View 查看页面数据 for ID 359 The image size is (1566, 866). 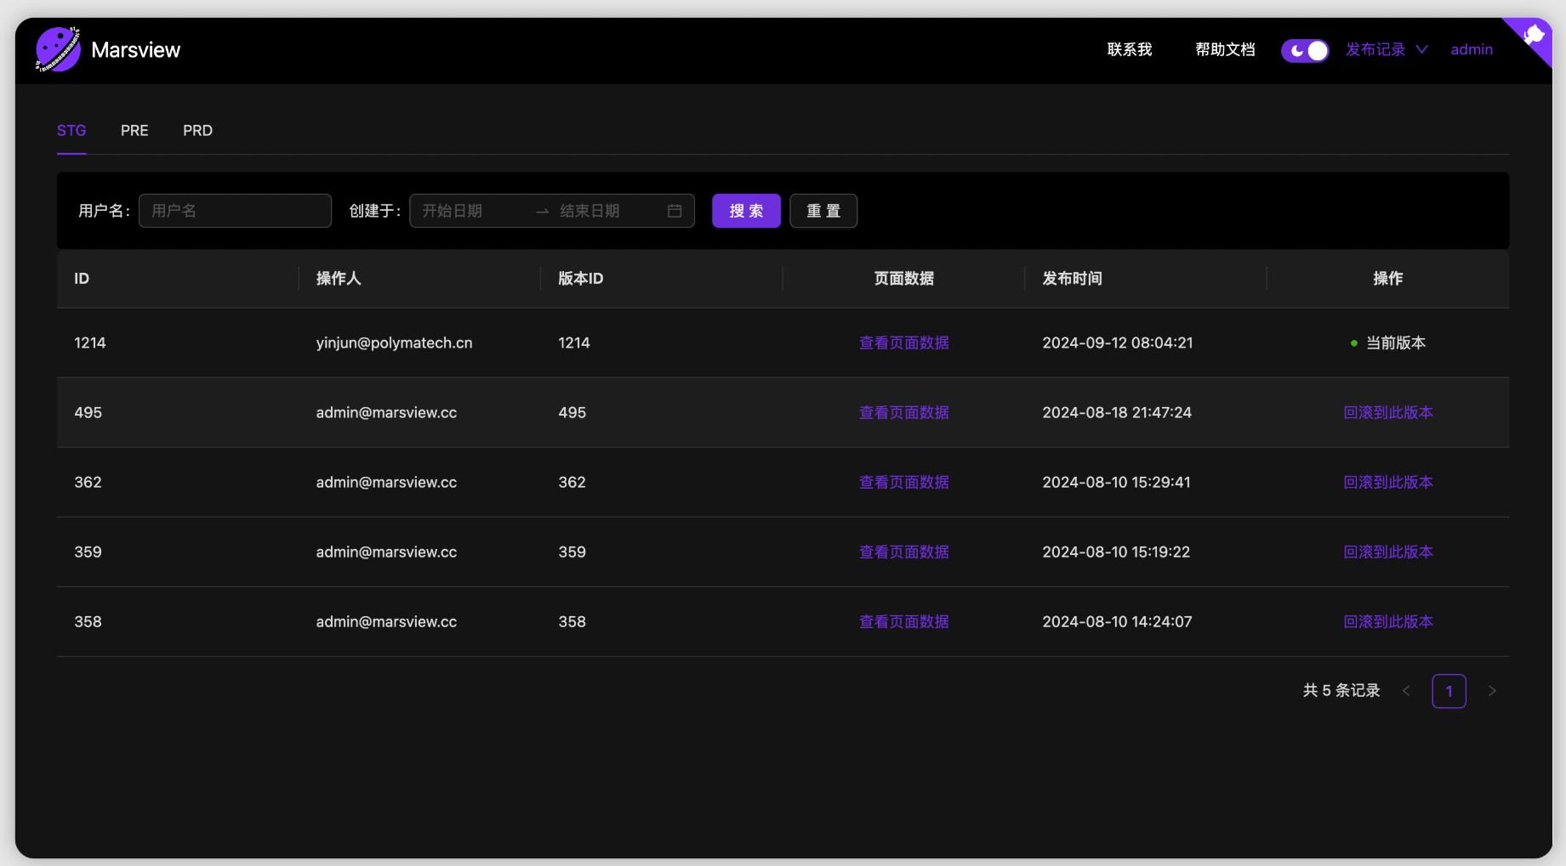click(903, 552)
